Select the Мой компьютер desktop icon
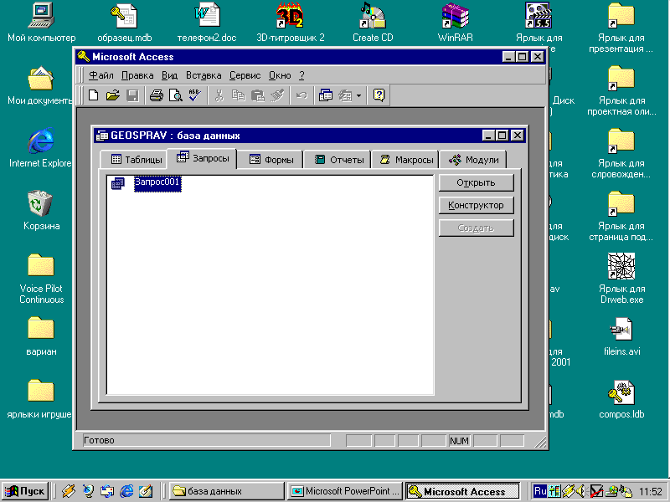670x502 pixels. point(41,23)
